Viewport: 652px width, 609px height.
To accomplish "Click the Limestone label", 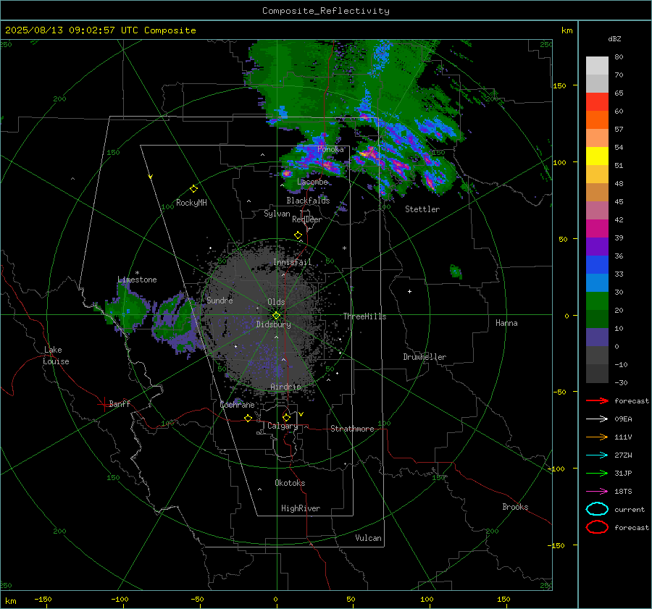I will (x=137, y=280).
